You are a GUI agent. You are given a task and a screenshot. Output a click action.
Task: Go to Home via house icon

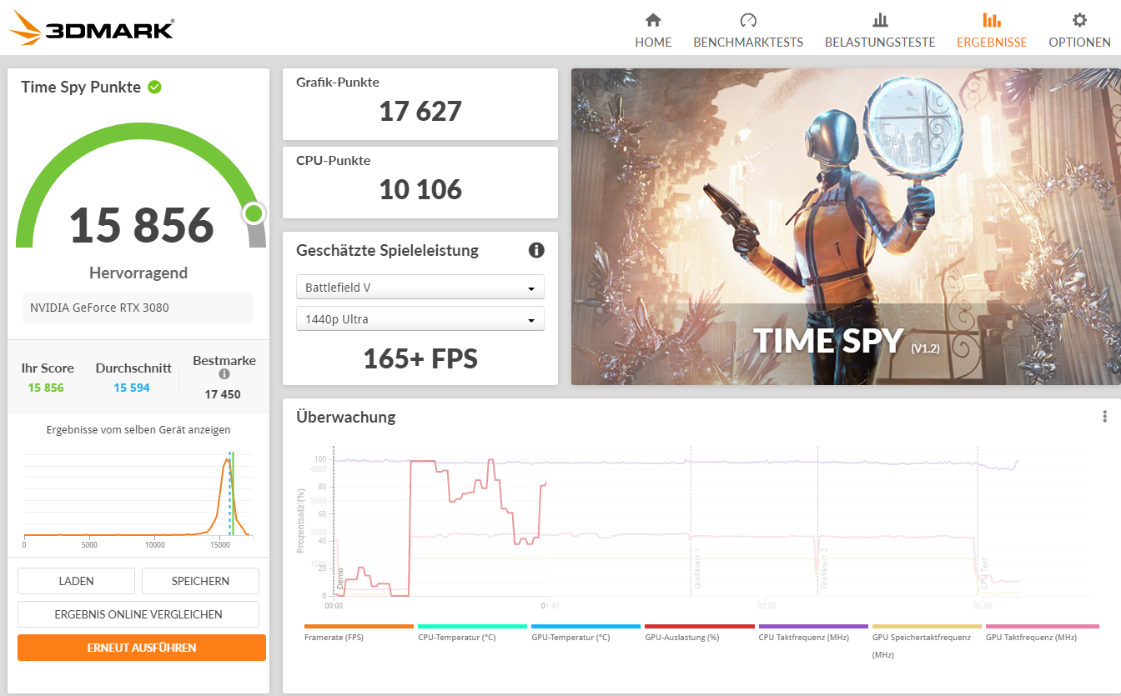tap(653, 20)
